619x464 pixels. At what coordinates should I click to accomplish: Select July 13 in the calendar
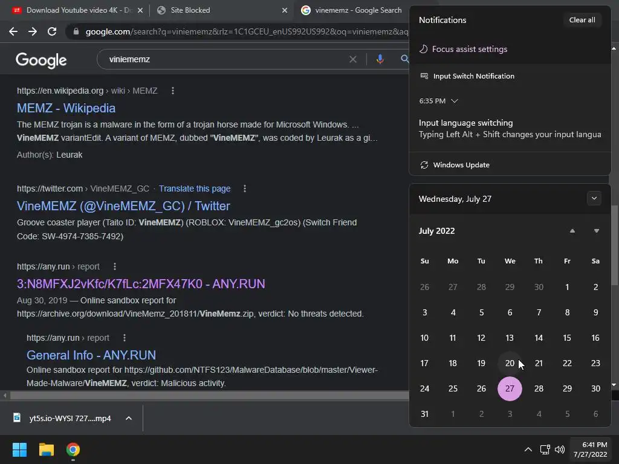coord(510,338)
